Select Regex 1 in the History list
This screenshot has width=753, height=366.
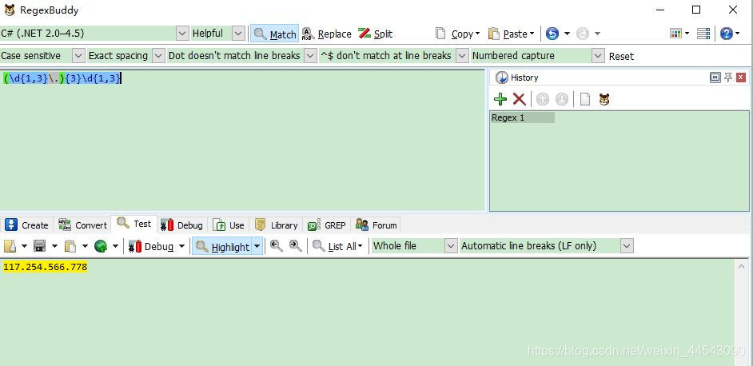point(523,117)
